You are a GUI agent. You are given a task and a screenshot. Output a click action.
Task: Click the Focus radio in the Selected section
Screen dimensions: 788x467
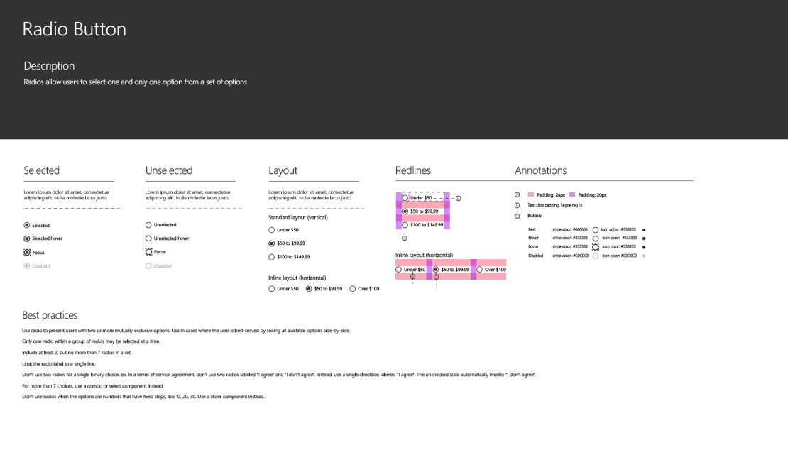[27, 253]
